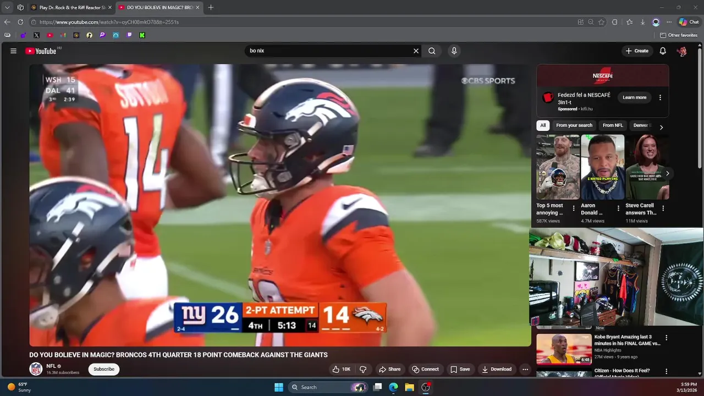This screenshot has height=396, width=704.
Task: Open Kobe Bryant final game video thumbnail
Action: [564, 349]
